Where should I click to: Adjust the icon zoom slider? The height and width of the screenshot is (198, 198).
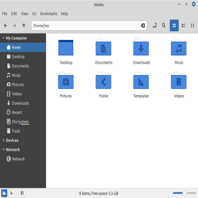coord(185,193)
